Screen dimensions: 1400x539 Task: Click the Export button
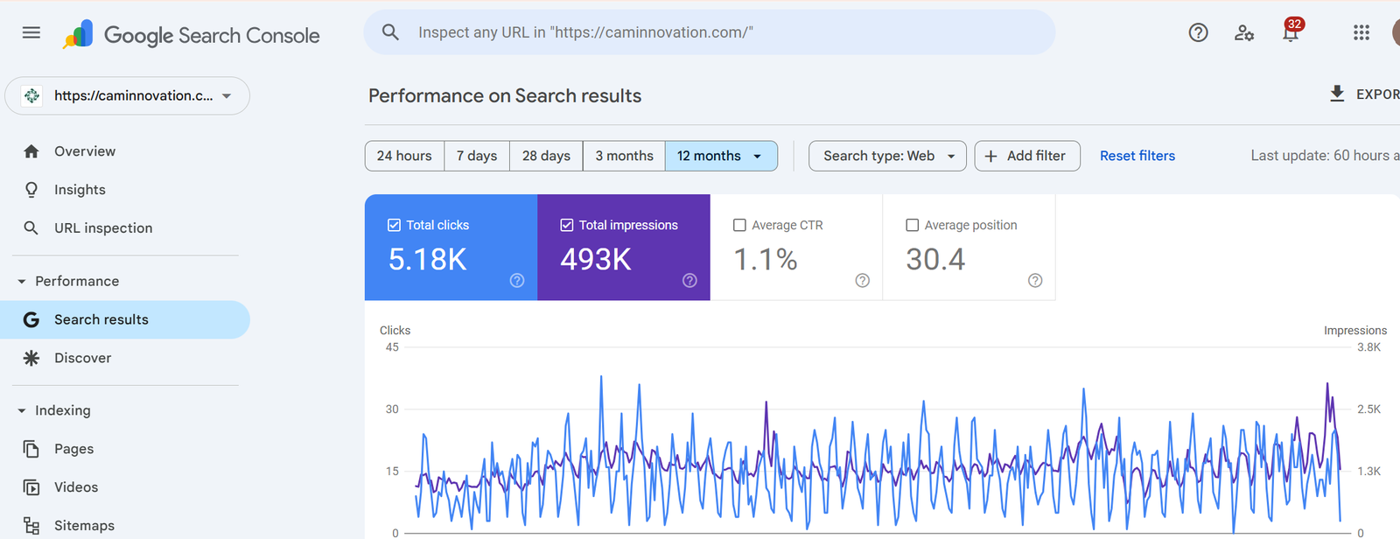[x=1364, y=94]
